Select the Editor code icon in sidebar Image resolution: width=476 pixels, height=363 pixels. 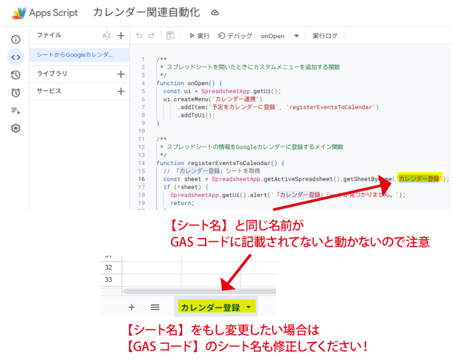16,57
